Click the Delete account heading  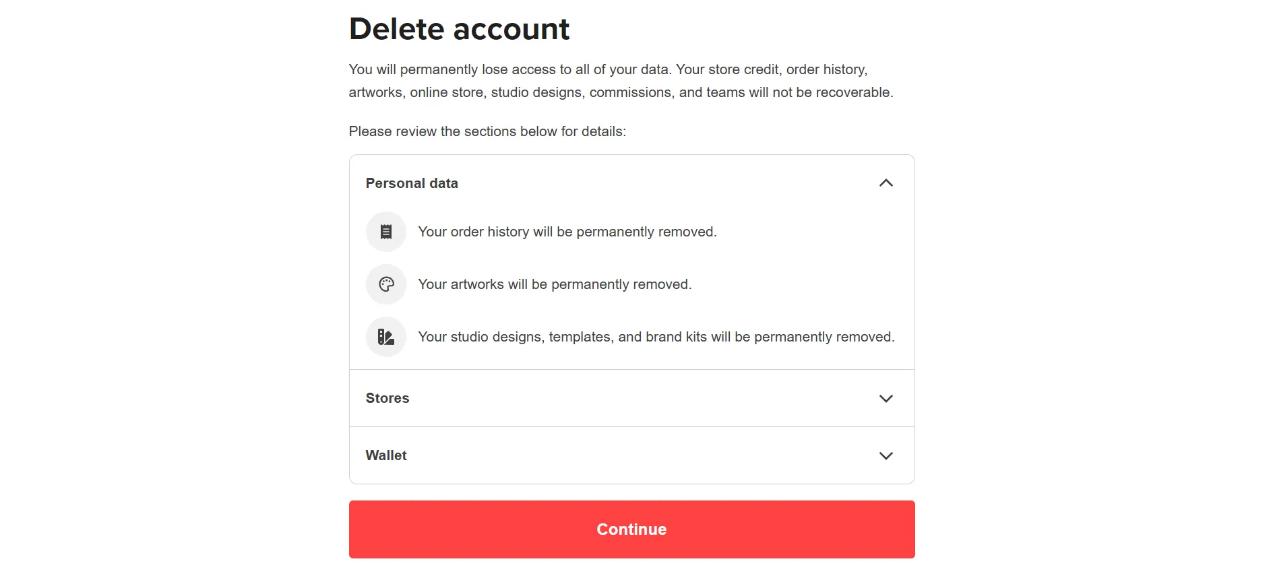pyautogui.click(x=459, y=28)
